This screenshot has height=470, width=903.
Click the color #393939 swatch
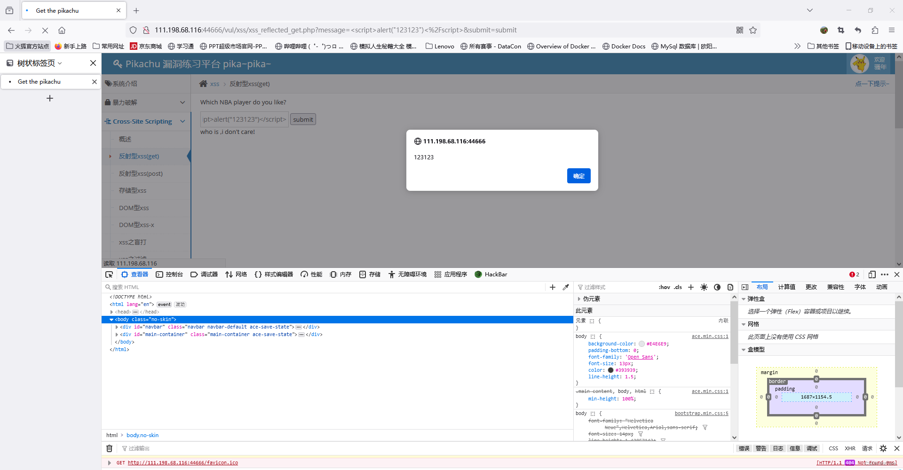610,370
